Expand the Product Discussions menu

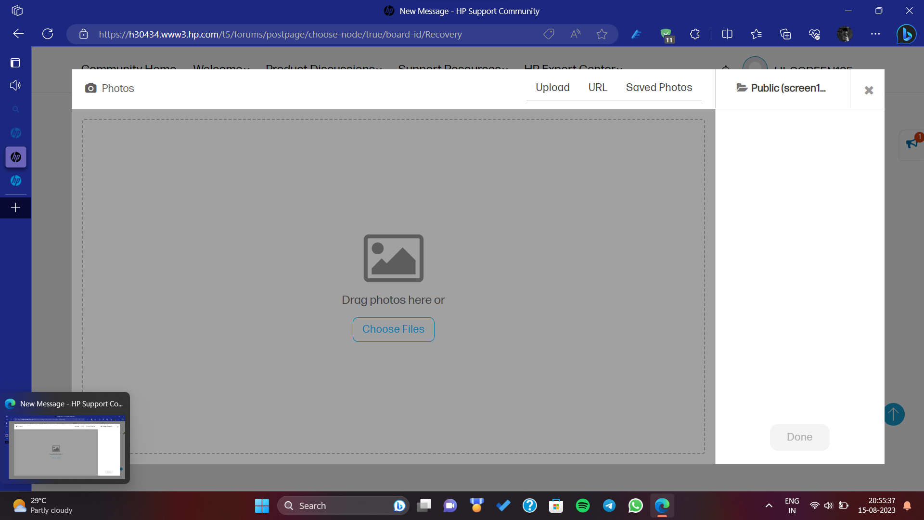click(x=323, y=69)
